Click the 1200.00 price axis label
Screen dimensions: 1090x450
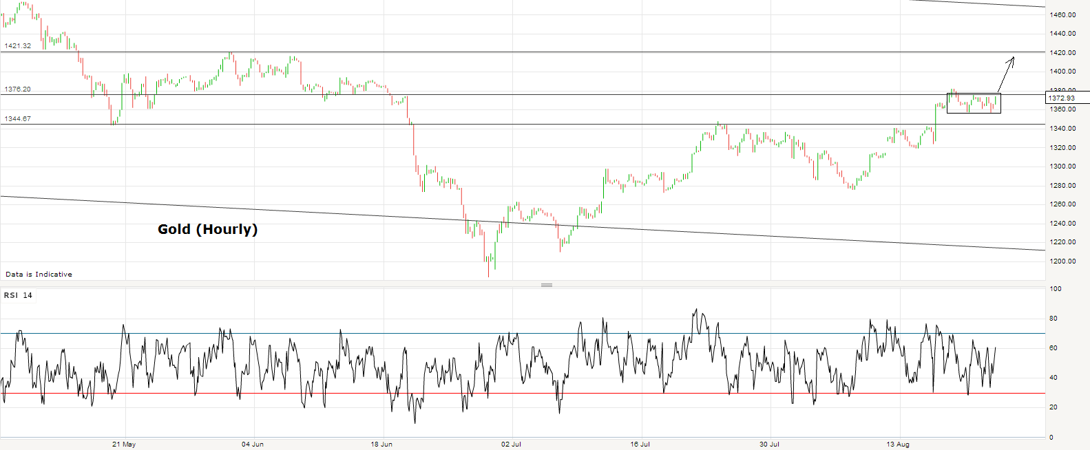tap(1062, 261)
